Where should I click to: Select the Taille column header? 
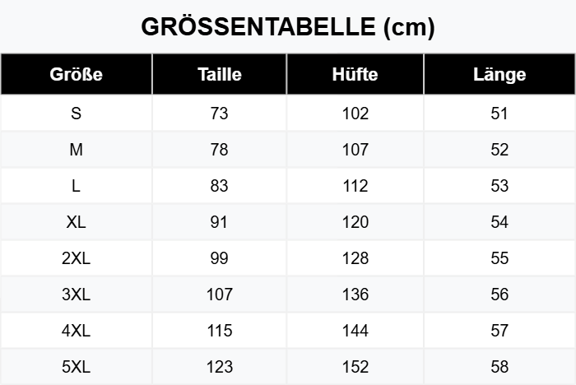(x=220, y=74)
